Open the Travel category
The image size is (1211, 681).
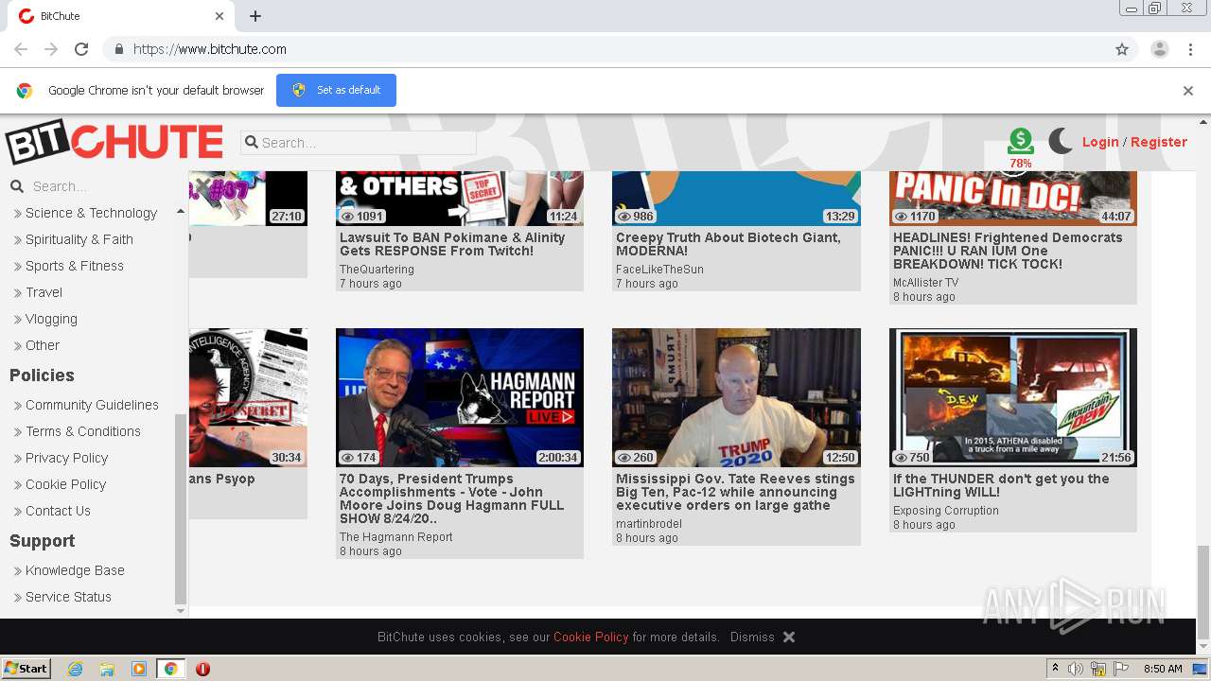click(x=44, y=292)
